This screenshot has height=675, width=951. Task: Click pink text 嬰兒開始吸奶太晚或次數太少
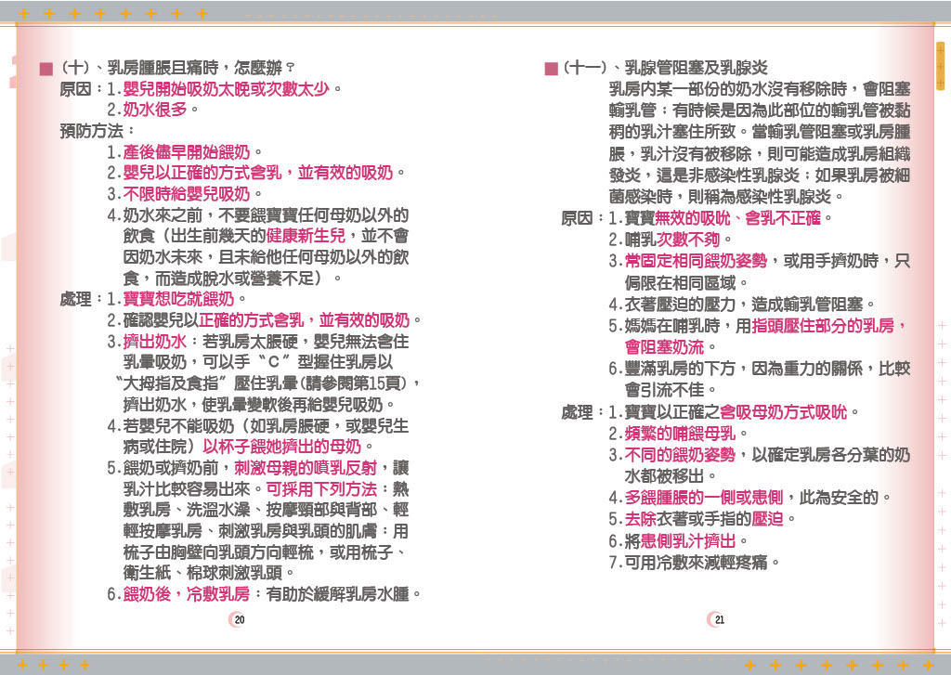[x=227, y=89]
